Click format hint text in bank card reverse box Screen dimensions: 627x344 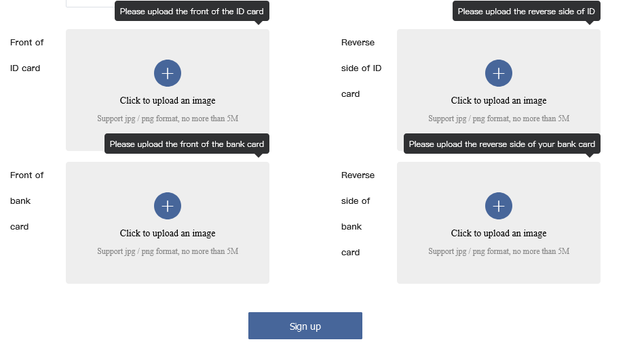[x=499, y=251]
